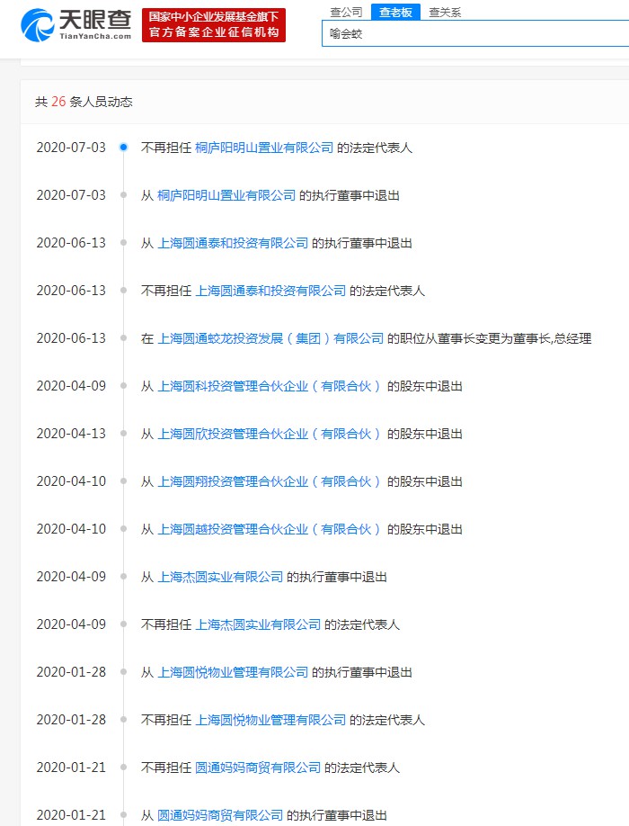629x826 pixels.
Task: Click the highlighted blue timeline dot for 2020-07-03
Action: (x=123, y=148)
